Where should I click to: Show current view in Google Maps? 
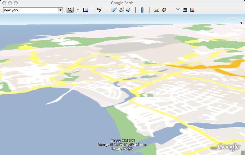pos(192,10)
